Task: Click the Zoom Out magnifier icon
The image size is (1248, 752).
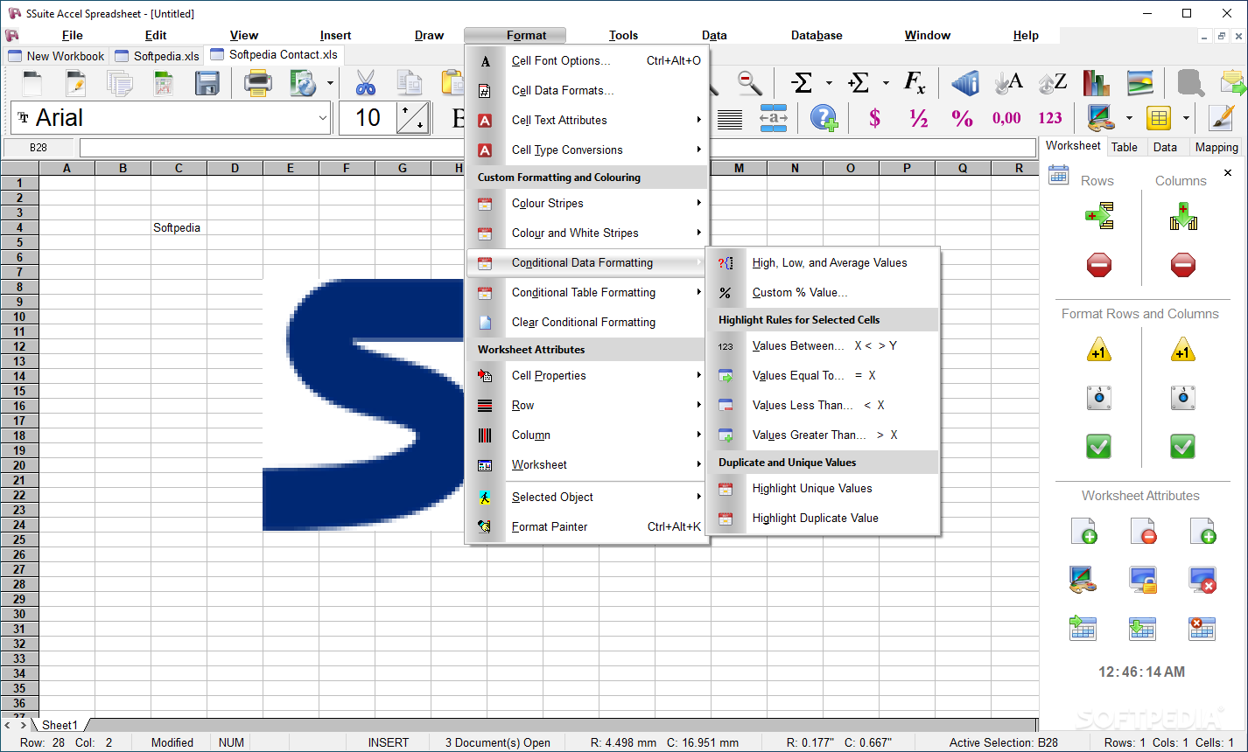Action: click(x=749, y=83)
